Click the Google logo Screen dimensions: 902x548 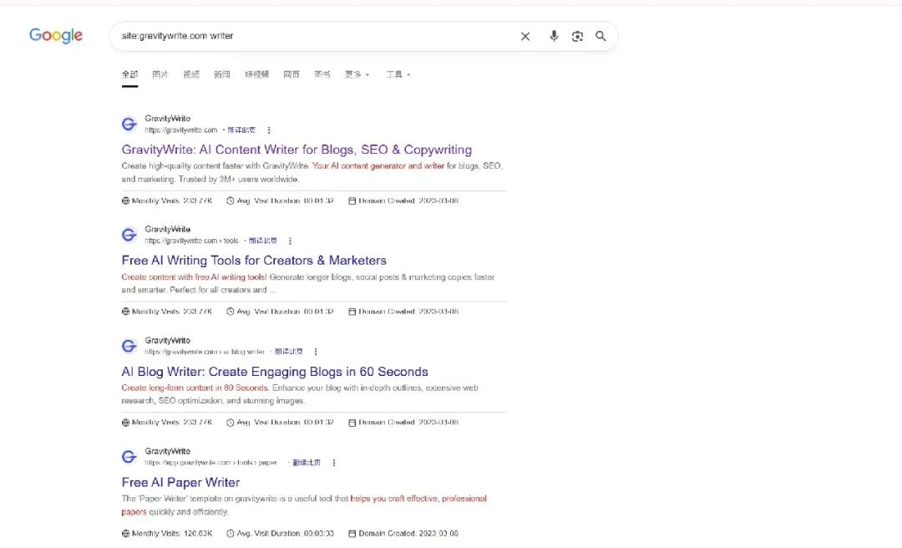pos(56,36)
